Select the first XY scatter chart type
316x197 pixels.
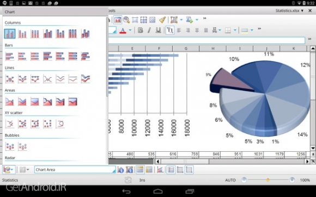10,124
